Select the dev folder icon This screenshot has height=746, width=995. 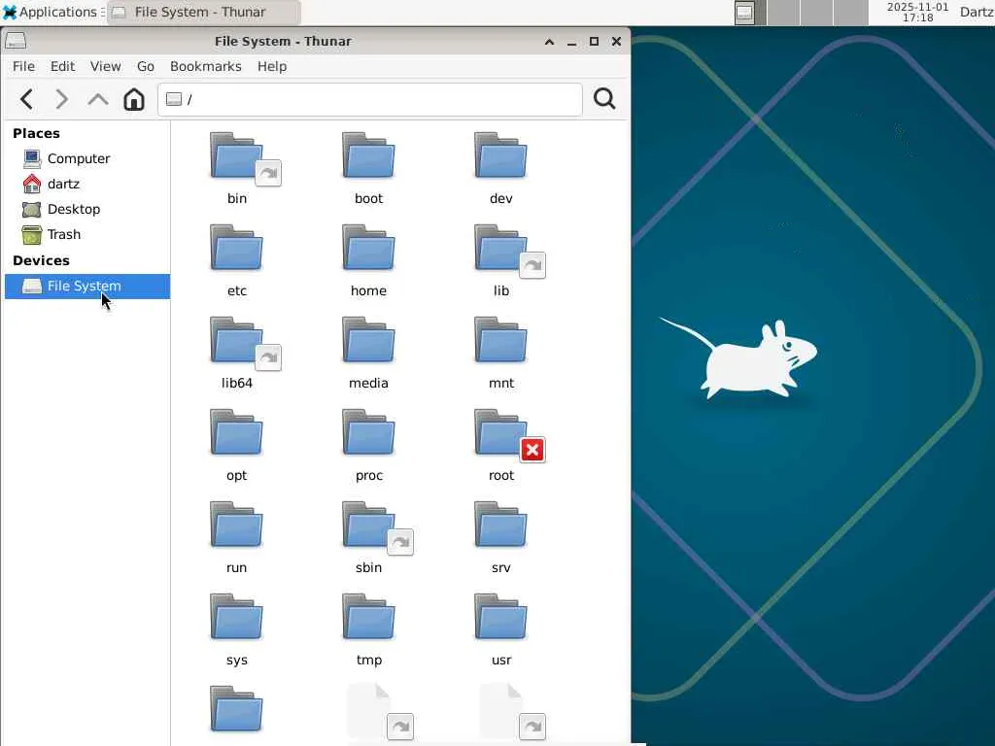pos(500,156)
